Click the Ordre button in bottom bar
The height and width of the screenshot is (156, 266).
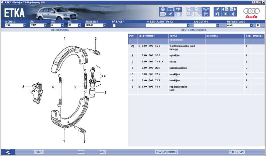click(39, 152)
